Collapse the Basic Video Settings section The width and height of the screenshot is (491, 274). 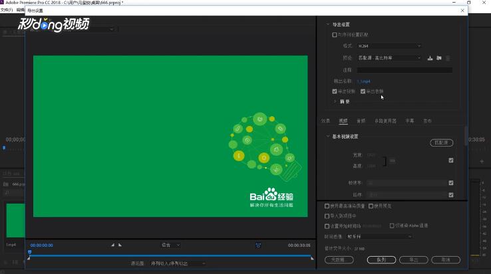coord(327,136)
